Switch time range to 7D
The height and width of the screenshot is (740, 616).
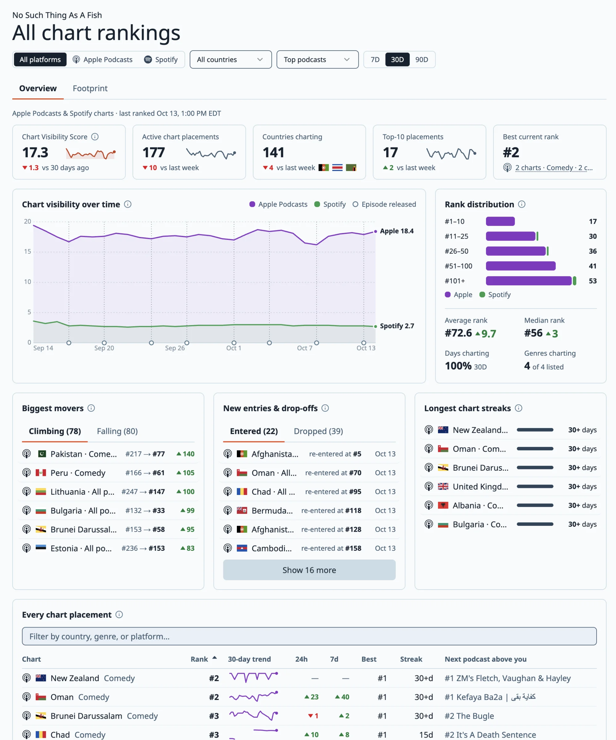(x=375, y=59)
